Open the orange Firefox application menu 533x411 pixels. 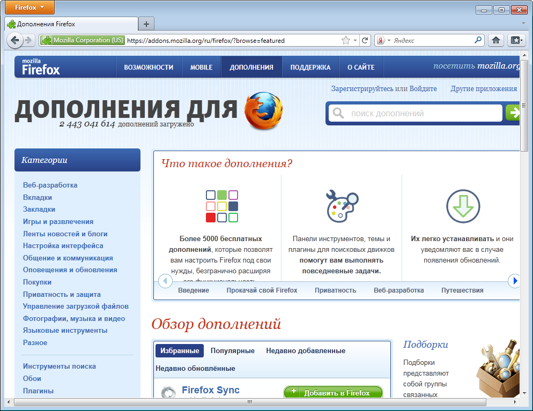click(x=29, y=7)
